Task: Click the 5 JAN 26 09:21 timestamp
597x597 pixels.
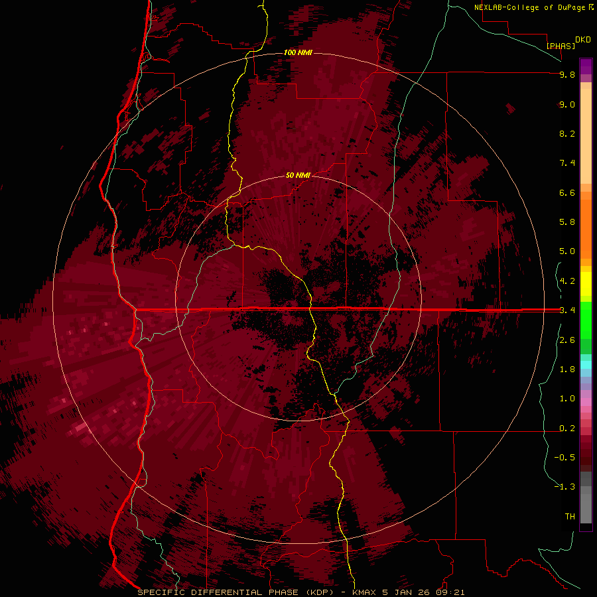Action: pyautogui.click(x=423, y=592)
